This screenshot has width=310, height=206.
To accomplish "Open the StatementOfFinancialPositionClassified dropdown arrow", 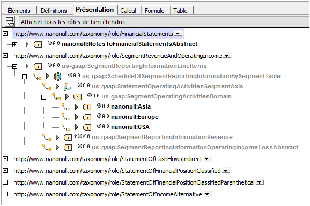I will tap(226, 171).
